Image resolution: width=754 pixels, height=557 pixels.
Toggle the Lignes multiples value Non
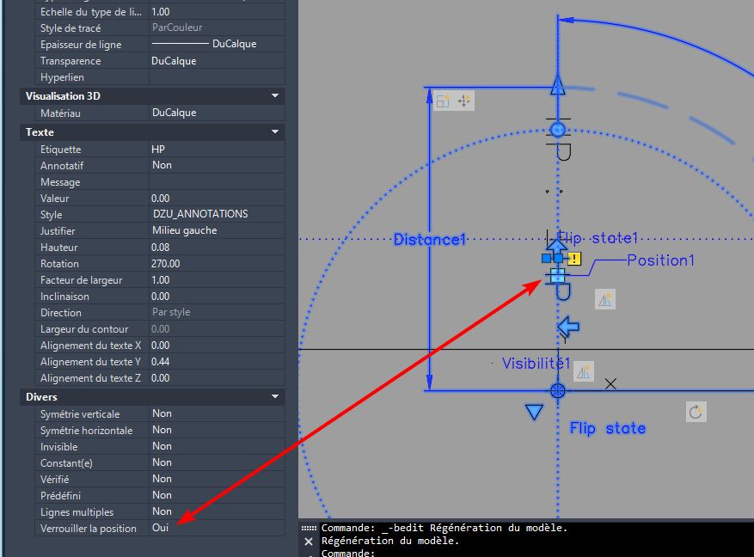point(217,511)
